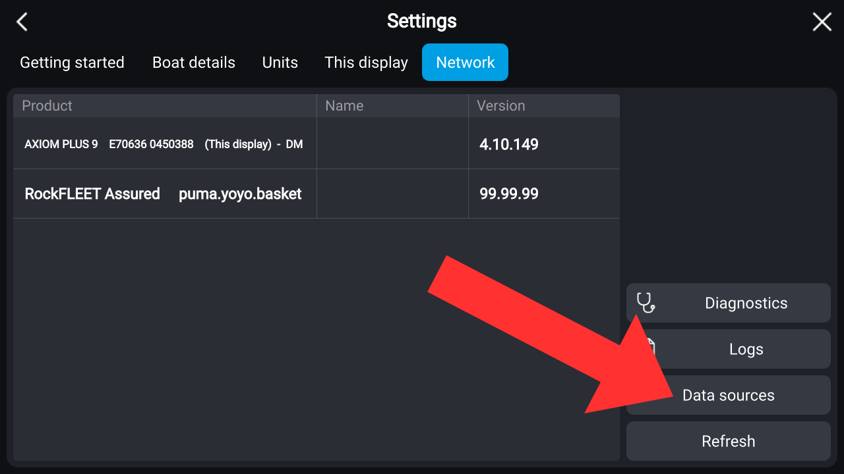Click the empty Name cell for AXIOM PLUS 9

[x=392, y=144]
